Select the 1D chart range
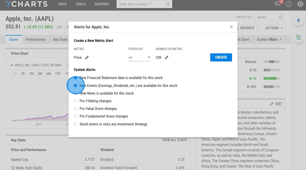Screen dimensions: 306x170 pyautogui.click(x=15, y=74)
